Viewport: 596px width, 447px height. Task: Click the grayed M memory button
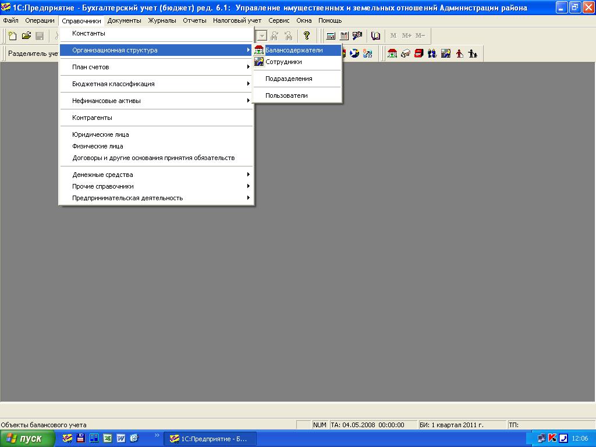(393, 36)
